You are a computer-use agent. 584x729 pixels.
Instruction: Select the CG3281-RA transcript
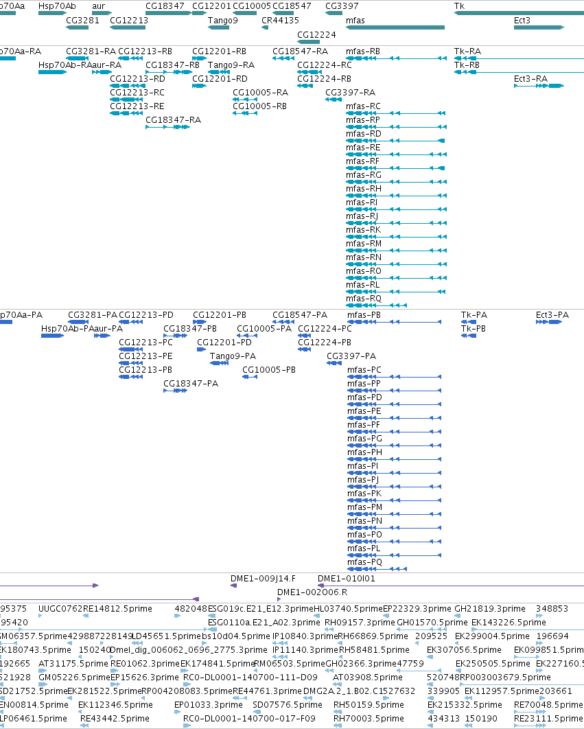(77, 58)
